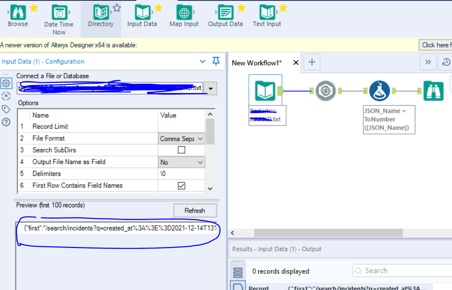Show more workflow tabs chevron
This screenshot has width=452, height=290.
[428, 62]
